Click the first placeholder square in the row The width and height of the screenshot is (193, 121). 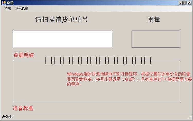coord(49,60)
